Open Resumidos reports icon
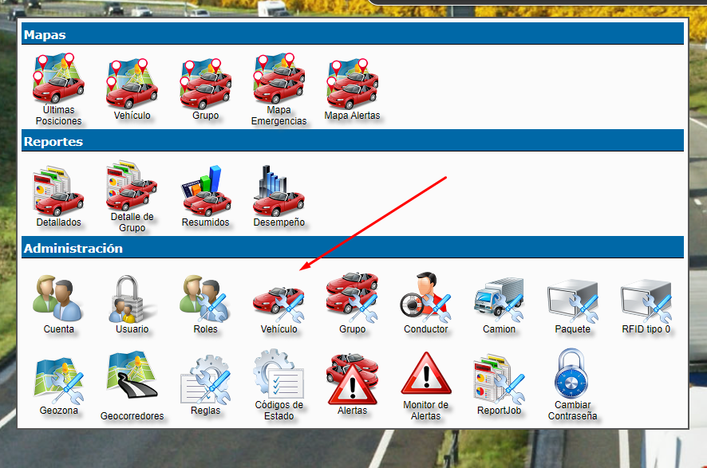This screenshot has height=468, width=707. [205, 190]
